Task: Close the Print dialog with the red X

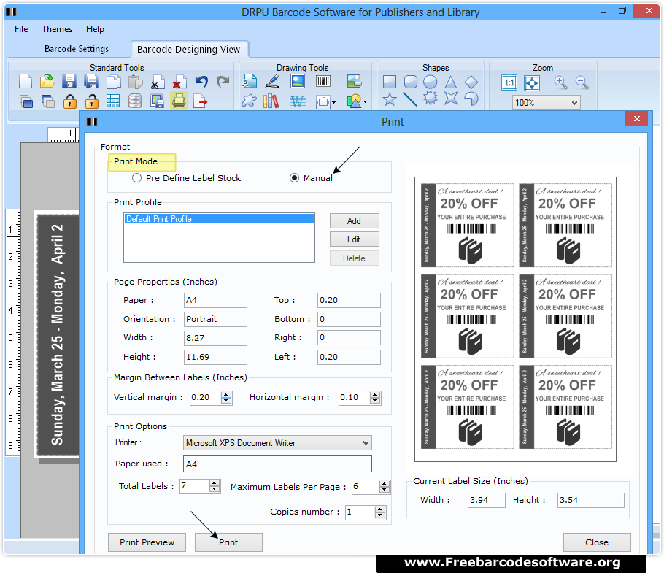Action: (636, 118)
